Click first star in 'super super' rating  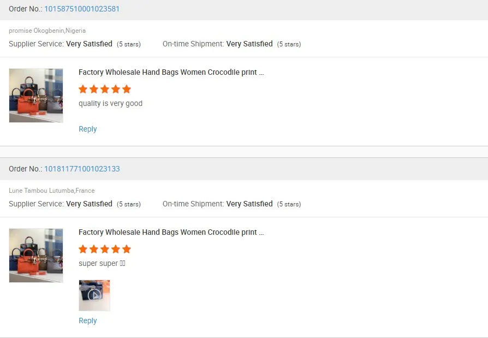[83, 249]
